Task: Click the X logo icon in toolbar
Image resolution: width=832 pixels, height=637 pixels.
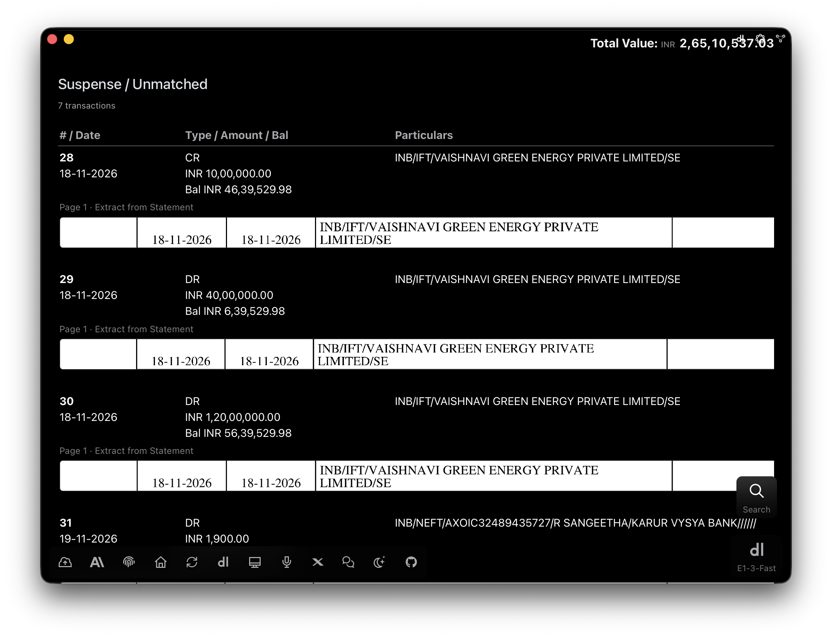Action: pos(318,562)
